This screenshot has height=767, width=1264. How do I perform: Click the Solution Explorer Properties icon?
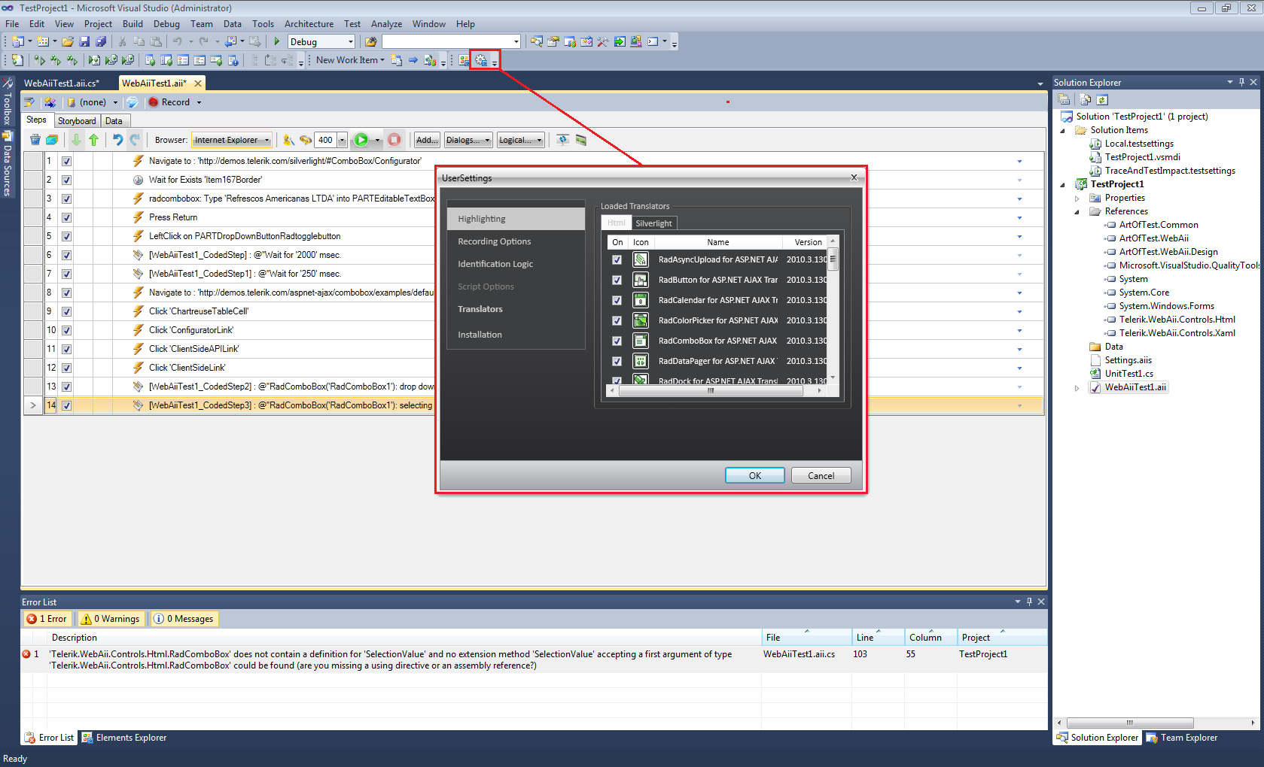tap(1064, 99)
